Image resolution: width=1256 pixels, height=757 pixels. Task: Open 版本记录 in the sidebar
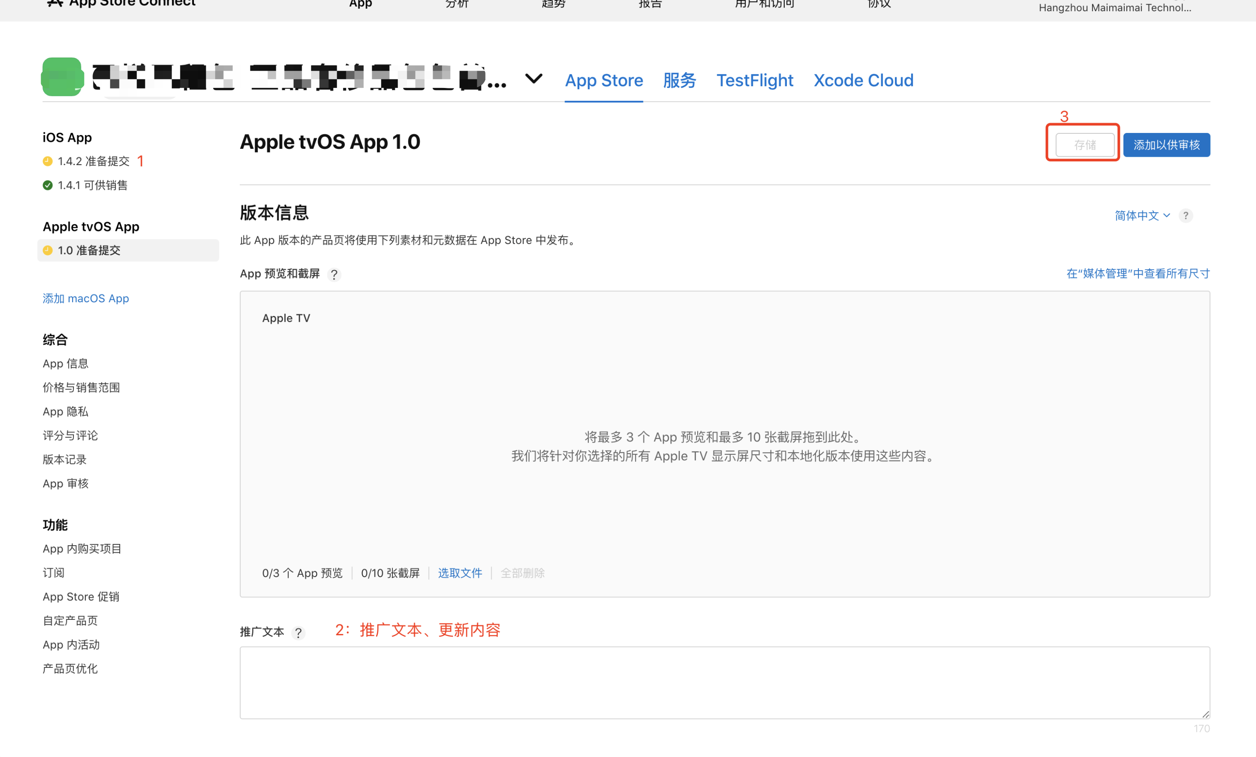tap(65, 459)
